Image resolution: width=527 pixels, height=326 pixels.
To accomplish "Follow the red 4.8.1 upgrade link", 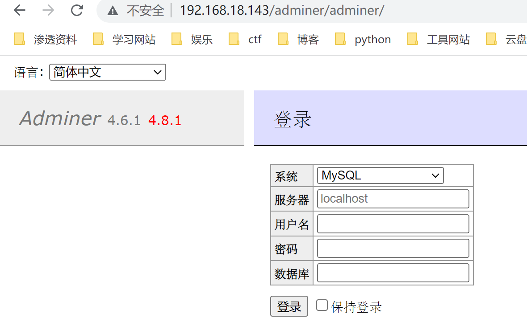I will [x=164, y=120].
